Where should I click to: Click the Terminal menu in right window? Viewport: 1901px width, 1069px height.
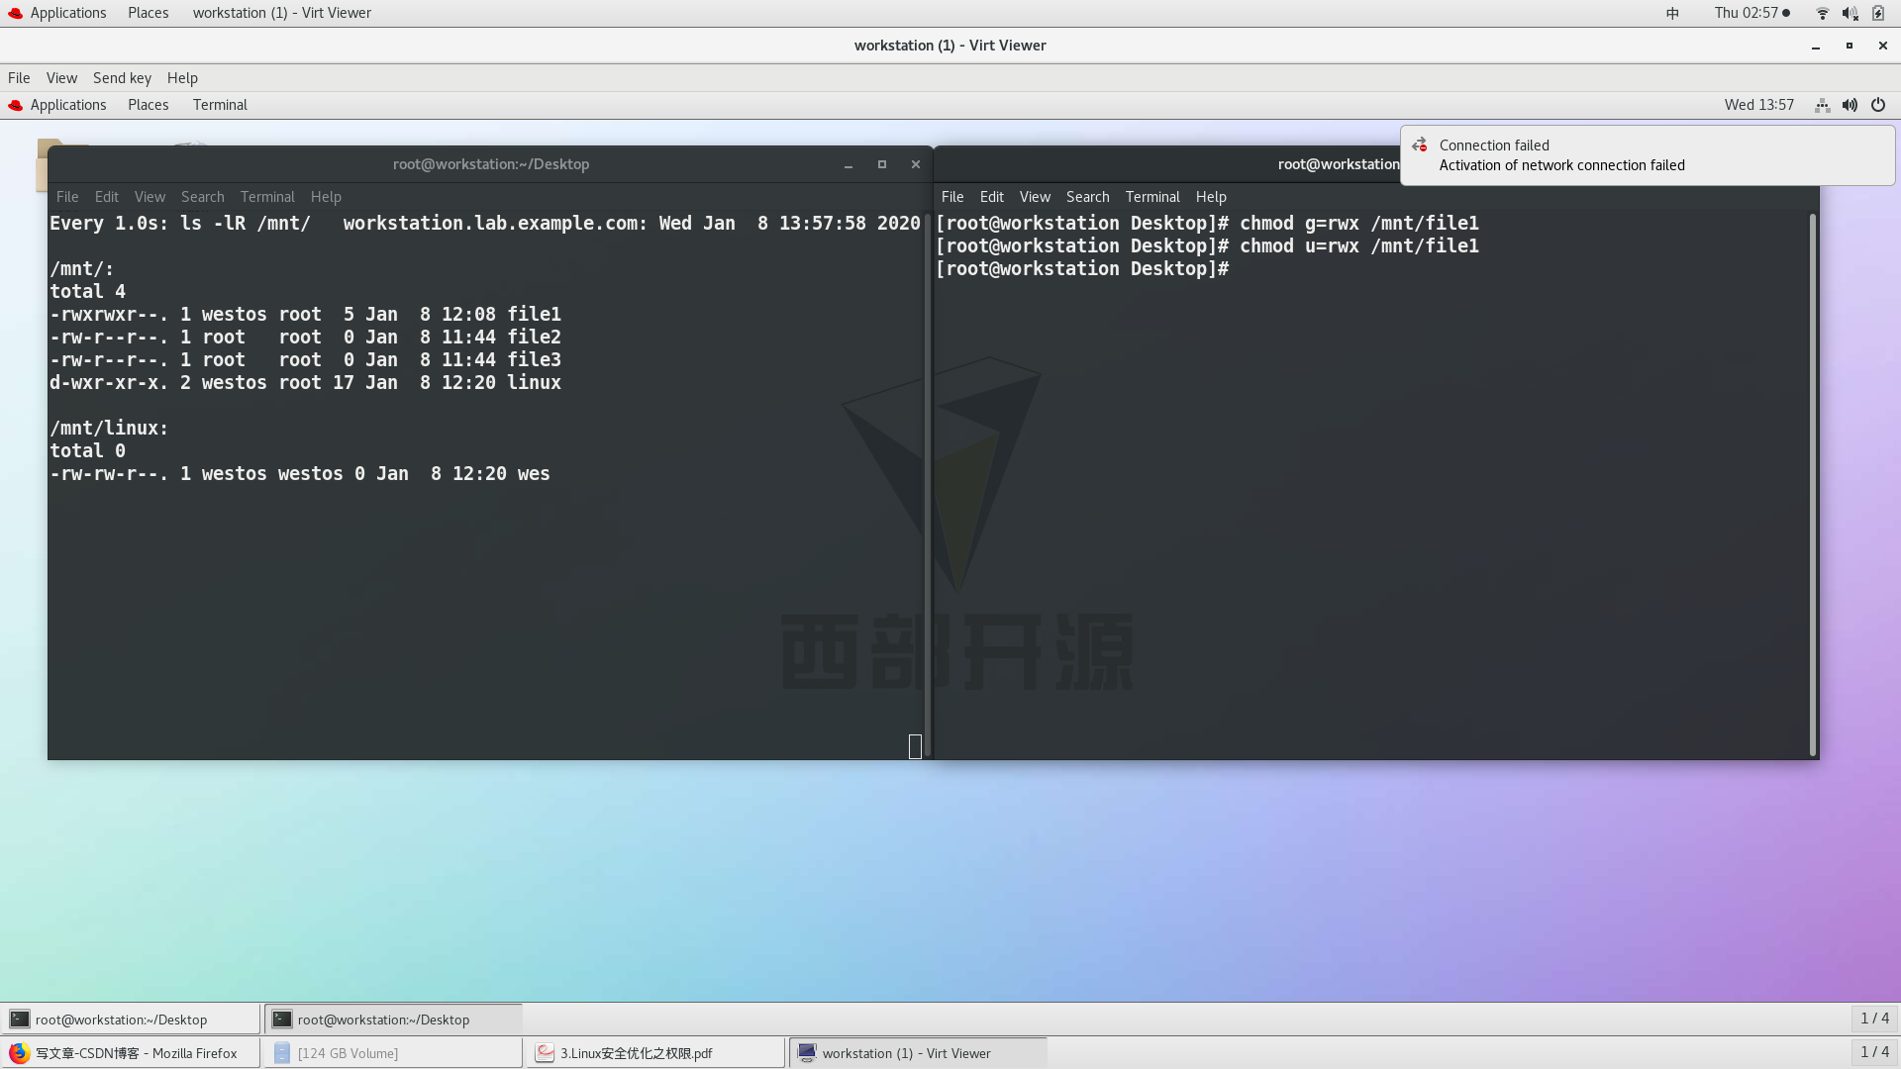1152,197
